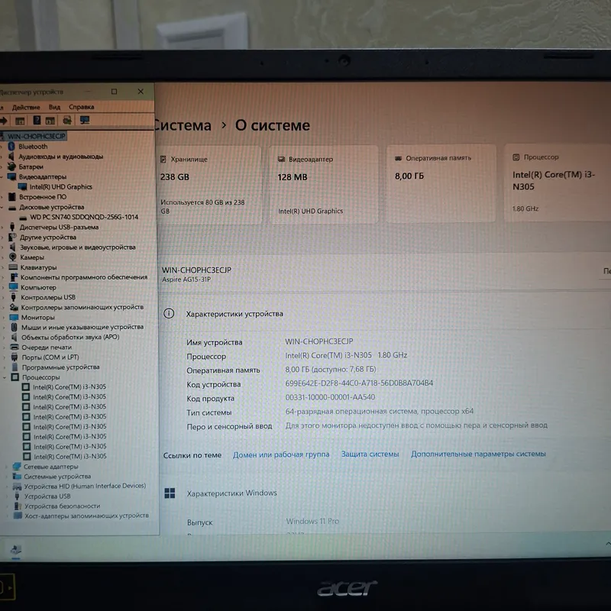This screenshot has height=611, width=611.
Task: Click the Аудиовходы и аудиовыходы speaker icon
Action: [x=11, y=157]
